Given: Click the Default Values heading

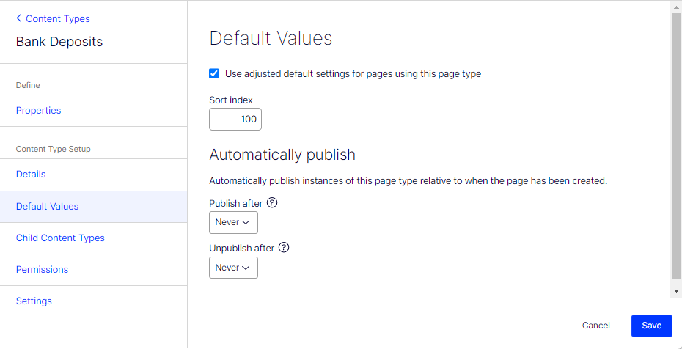Looking at the screenshot, I should click(x=271, y=38).
